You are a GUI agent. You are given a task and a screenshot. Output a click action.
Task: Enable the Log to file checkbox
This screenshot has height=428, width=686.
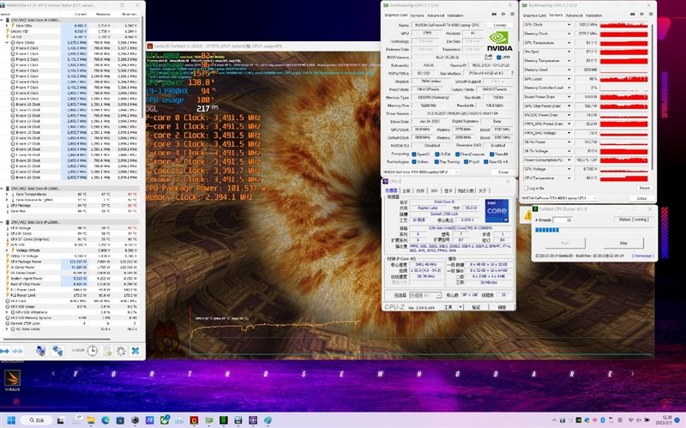click(525, 187)
